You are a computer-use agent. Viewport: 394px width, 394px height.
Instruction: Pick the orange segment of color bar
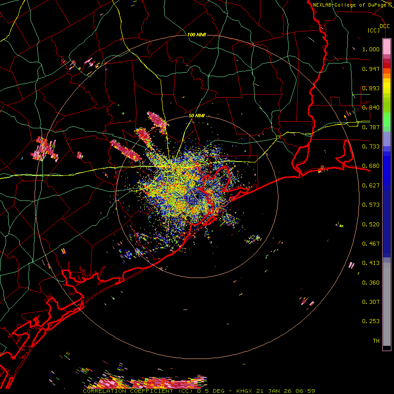tap(387, 76)
